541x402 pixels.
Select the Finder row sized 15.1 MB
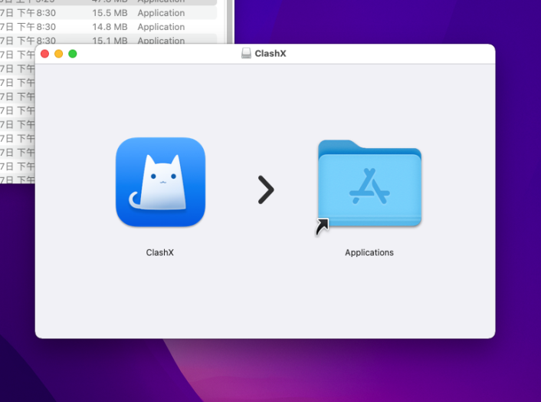[x=108, y=39]
